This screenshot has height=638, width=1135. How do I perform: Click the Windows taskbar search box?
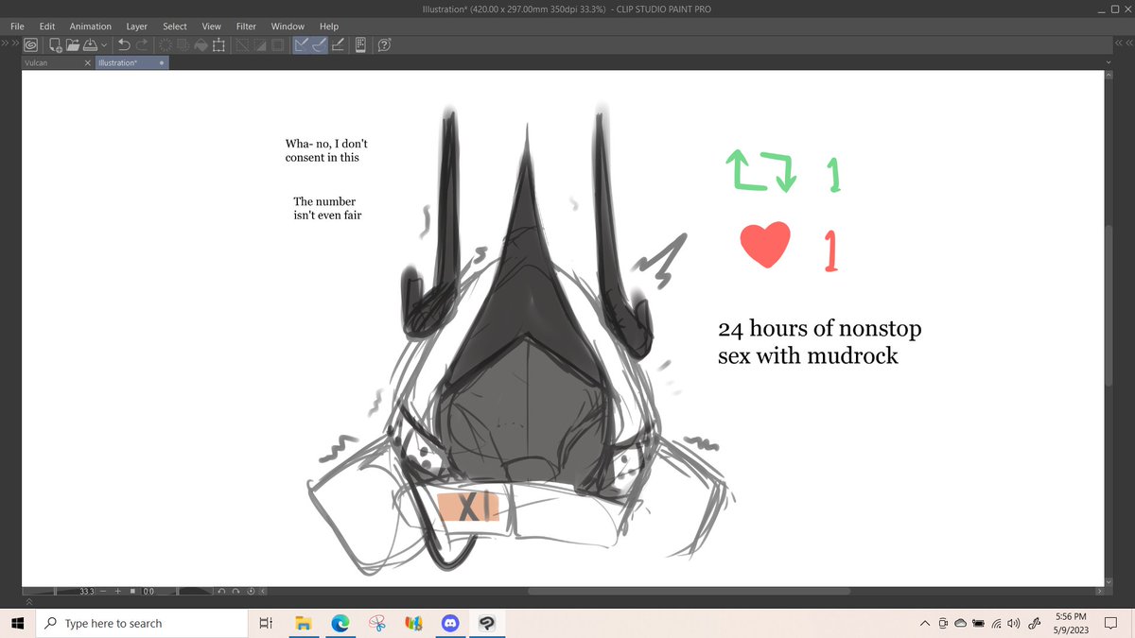(140, 623)
